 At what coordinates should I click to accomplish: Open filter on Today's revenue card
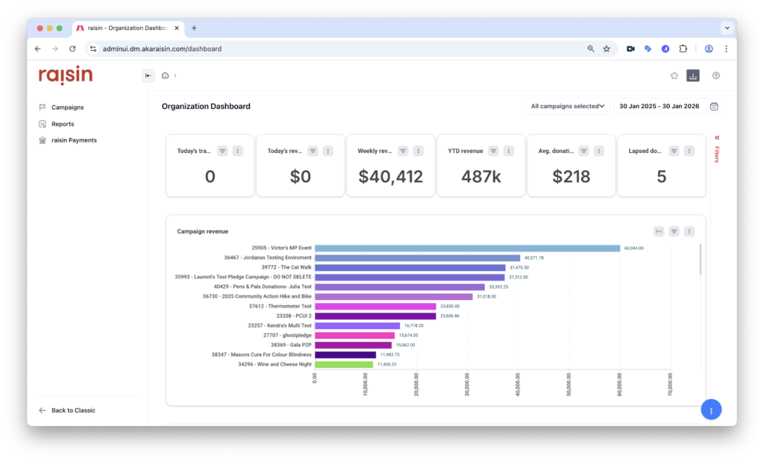[313, 151]
